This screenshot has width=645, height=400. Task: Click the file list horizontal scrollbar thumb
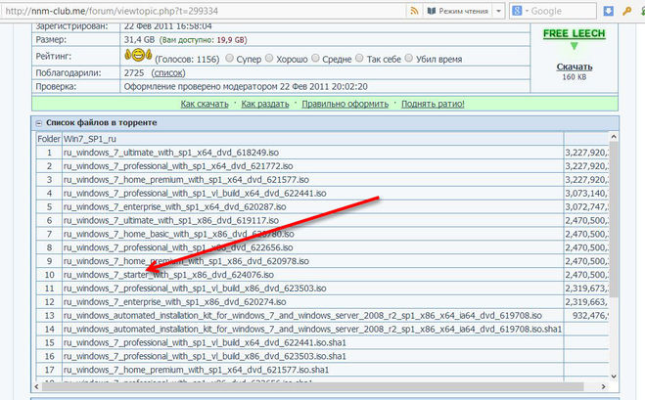coord(312,386)
